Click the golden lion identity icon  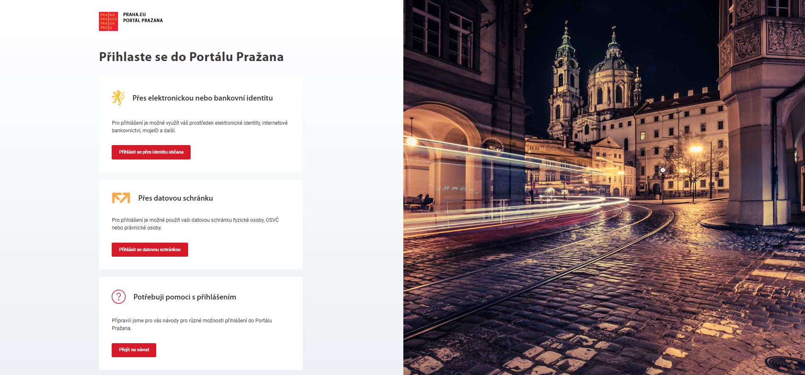click(118, 98)
